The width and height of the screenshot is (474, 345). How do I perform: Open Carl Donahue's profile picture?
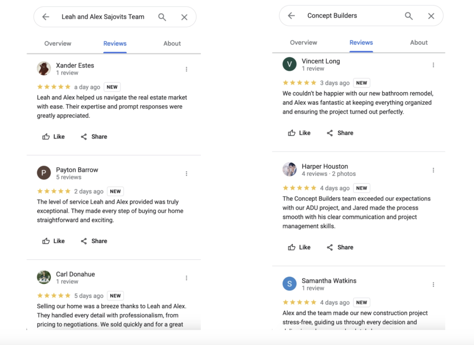click(44, 277)
